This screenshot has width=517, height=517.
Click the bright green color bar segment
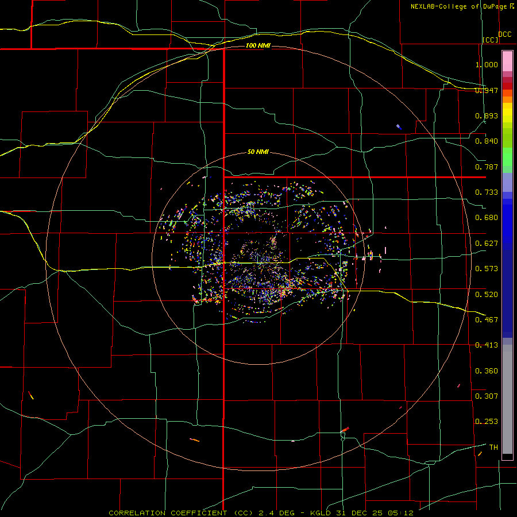point(507,157)
